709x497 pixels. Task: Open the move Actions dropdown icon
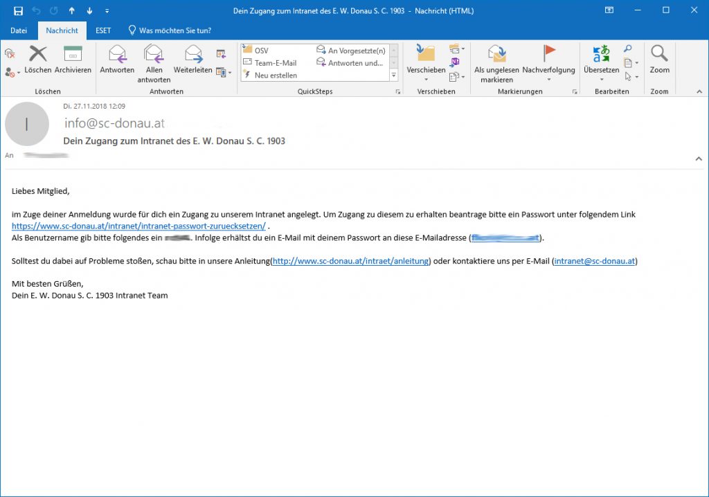point(457,76)
